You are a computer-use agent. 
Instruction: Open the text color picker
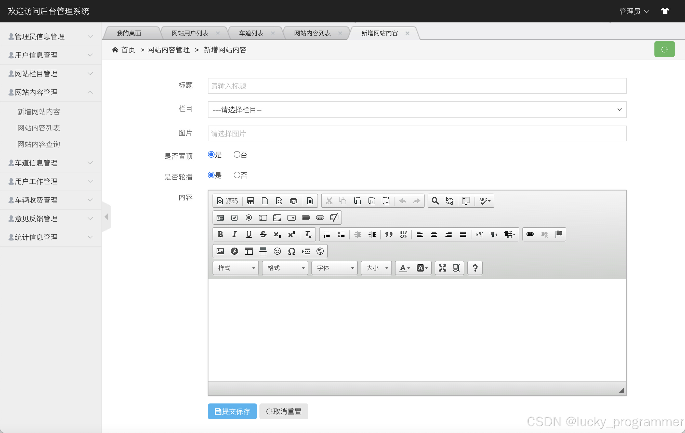pyautogui.click(x=404, y=268)
